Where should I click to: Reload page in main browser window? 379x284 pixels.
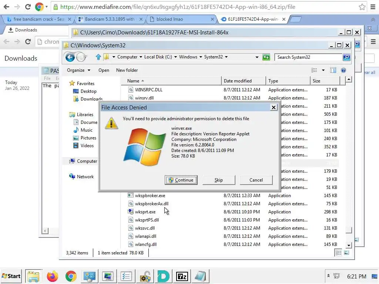coord(28,7)
